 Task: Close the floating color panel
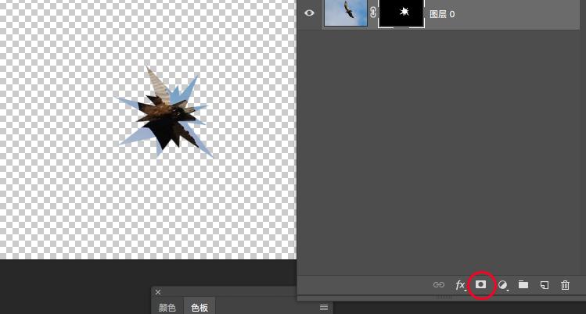pyautogui.click(x=158, y=293)
